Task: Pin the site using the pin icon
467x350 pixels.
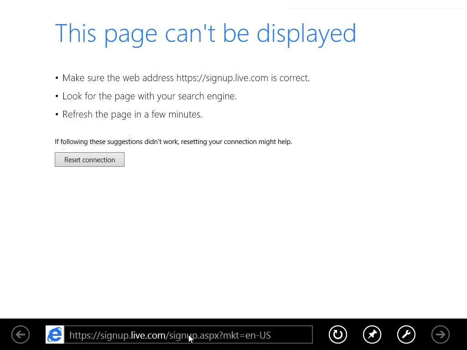Action: pyautogui.click(x=372, y=335)
